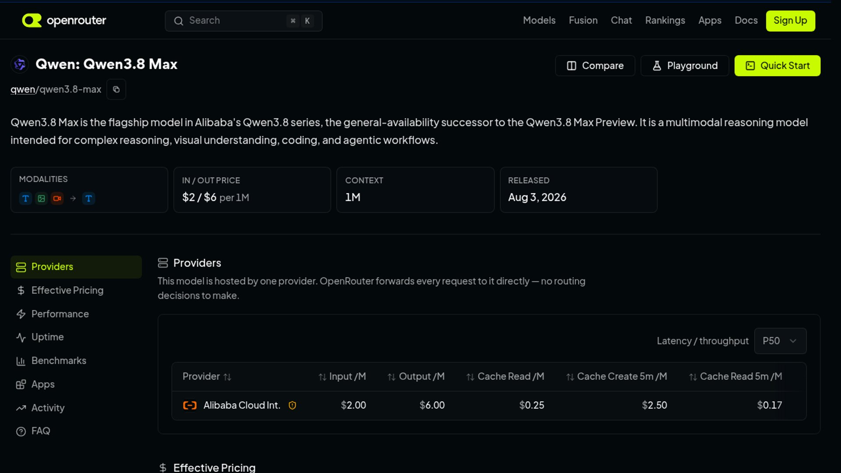Click the $2.50 cache create cell

coord(654,405)
